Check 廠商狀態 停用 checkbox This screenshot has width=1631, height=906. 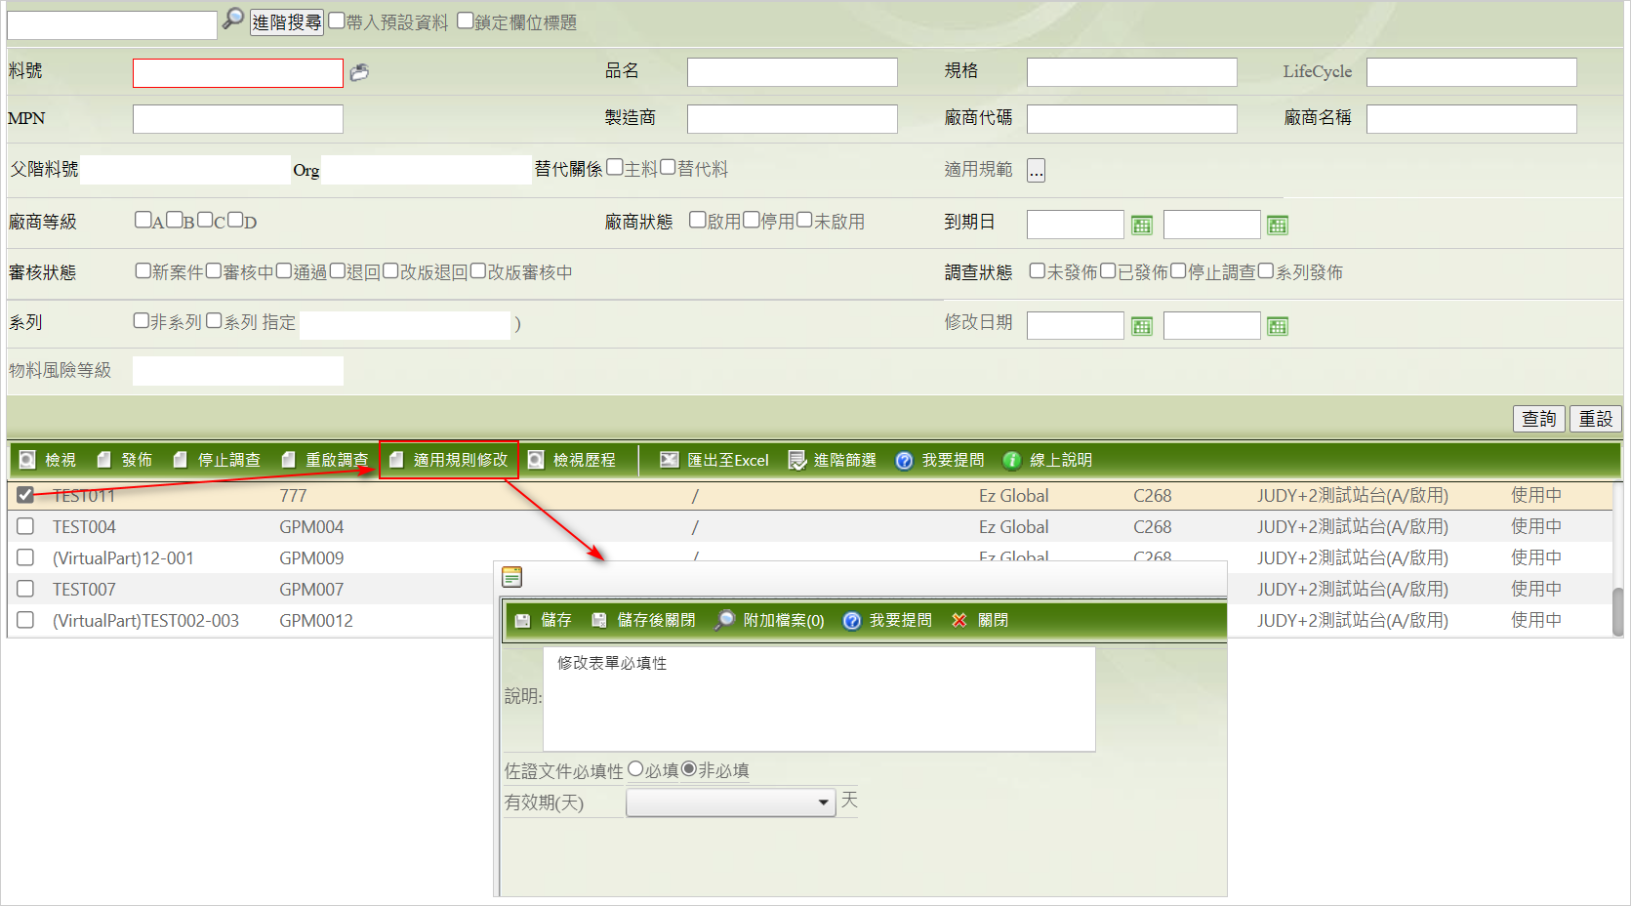click(x=752, y=220)
